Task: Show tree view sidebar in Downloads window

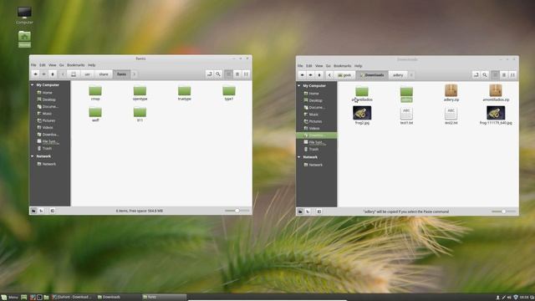Action: pos(308,212)
